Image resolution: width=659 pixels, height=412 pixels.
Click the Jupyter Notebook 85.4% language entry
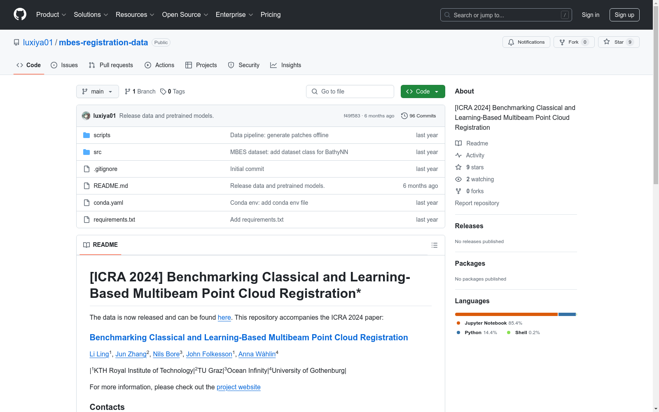[489, 323]
